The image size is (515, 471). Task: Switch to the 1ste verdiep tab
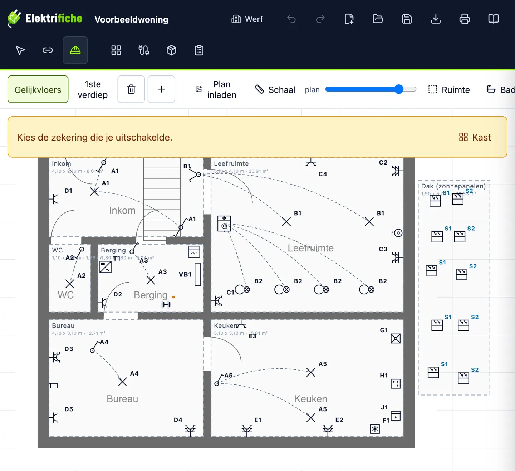tap(93, 89)
